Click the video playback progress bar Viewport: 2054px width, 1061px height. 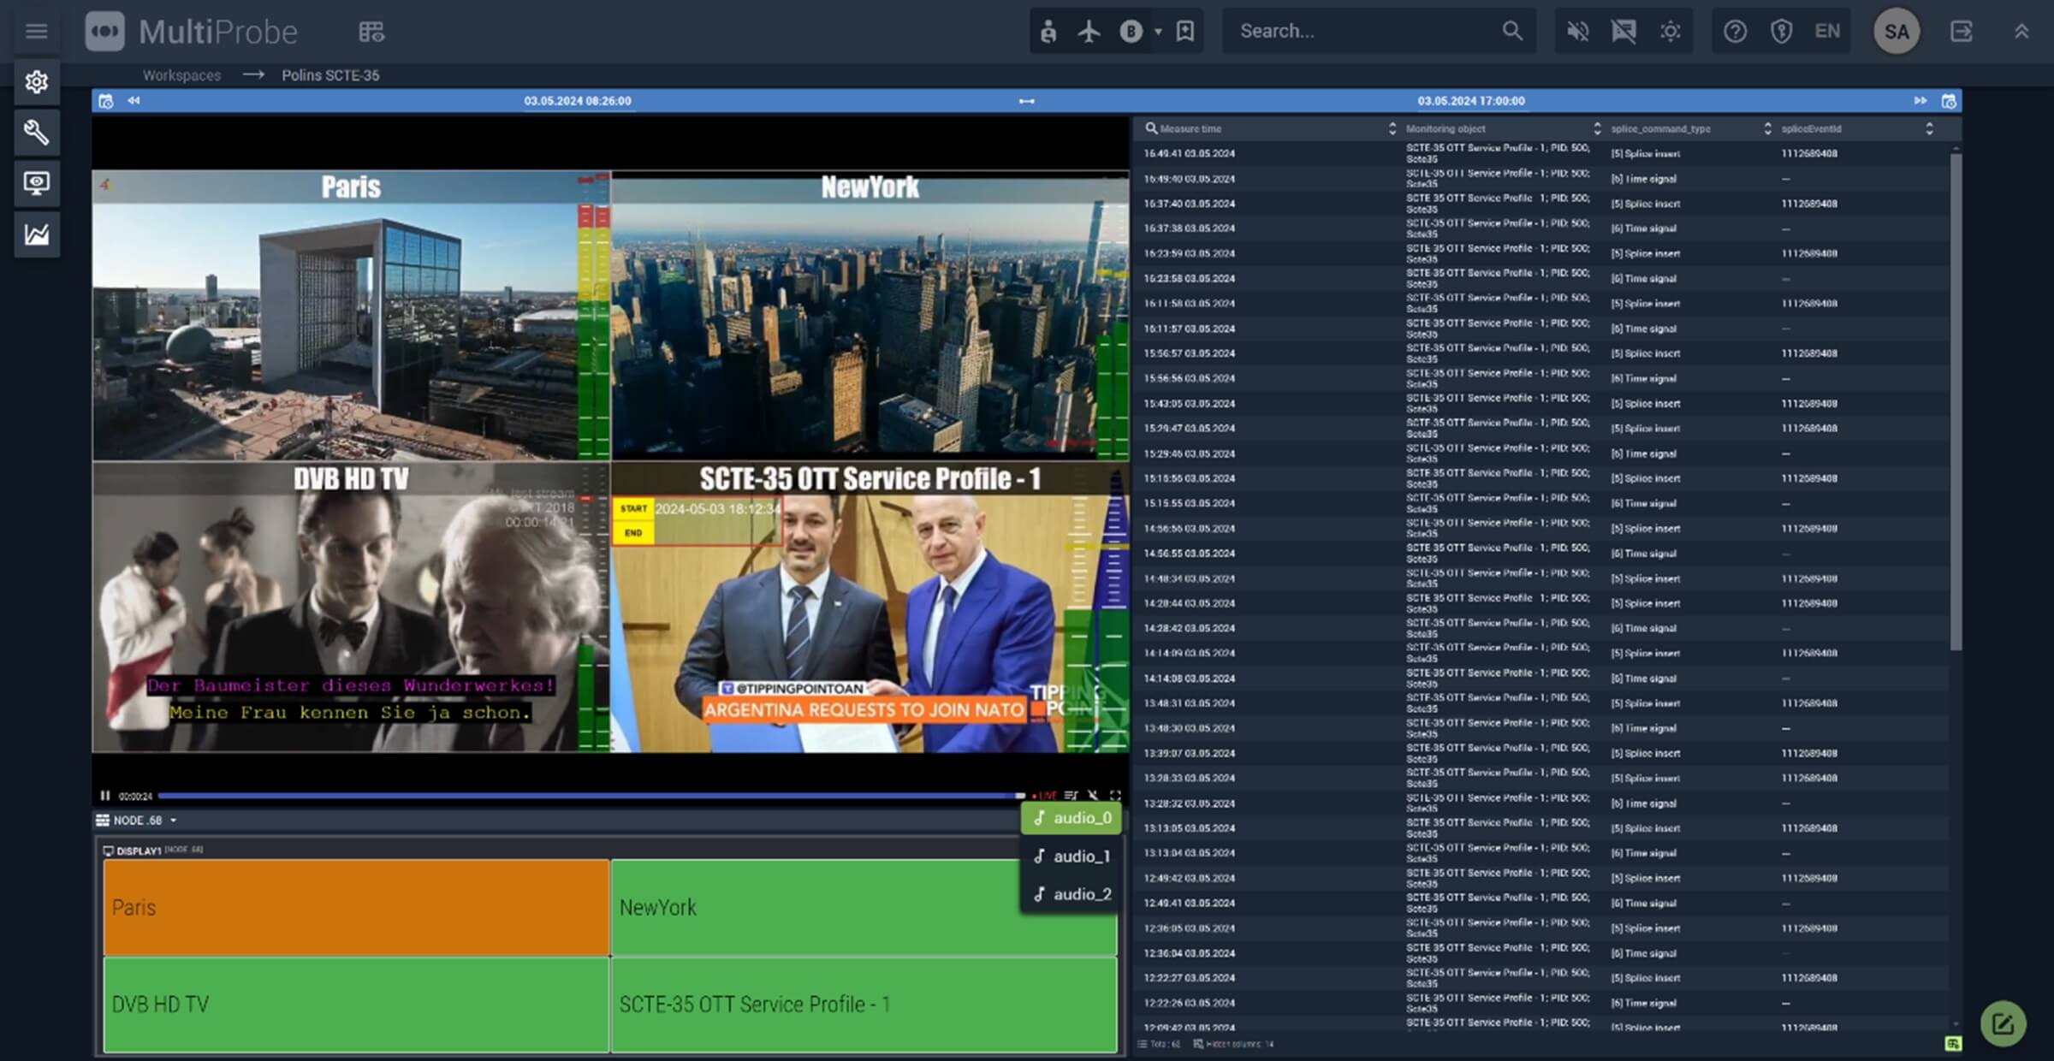tap(591, 796)
